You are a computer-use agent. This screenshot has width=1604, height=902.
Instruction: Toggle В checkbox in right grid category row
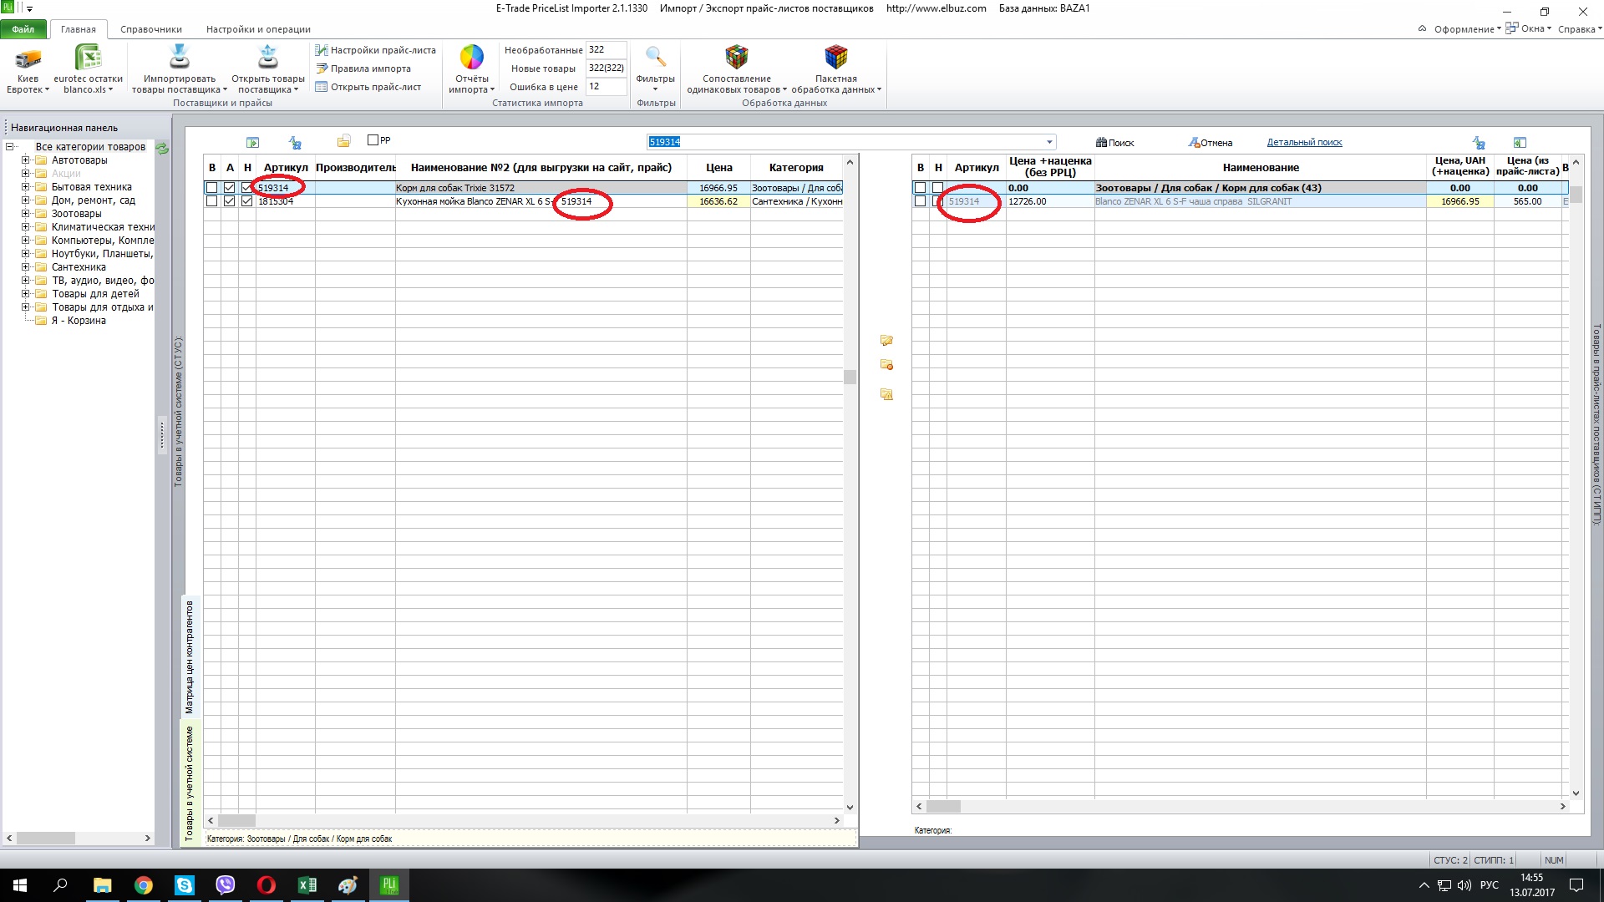coord(920,188)
